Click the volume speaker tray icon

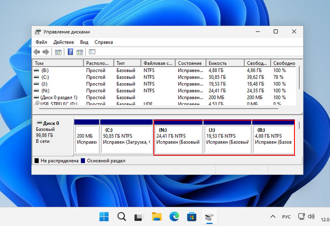click(311, 217)
